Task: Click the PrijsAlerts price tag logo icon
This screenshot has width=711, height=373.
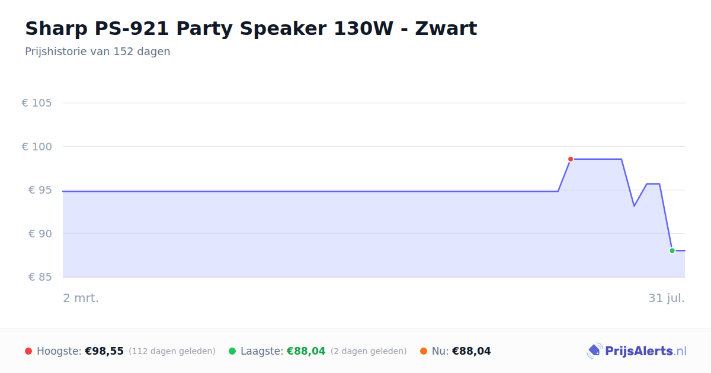Action: click(595, 351)
